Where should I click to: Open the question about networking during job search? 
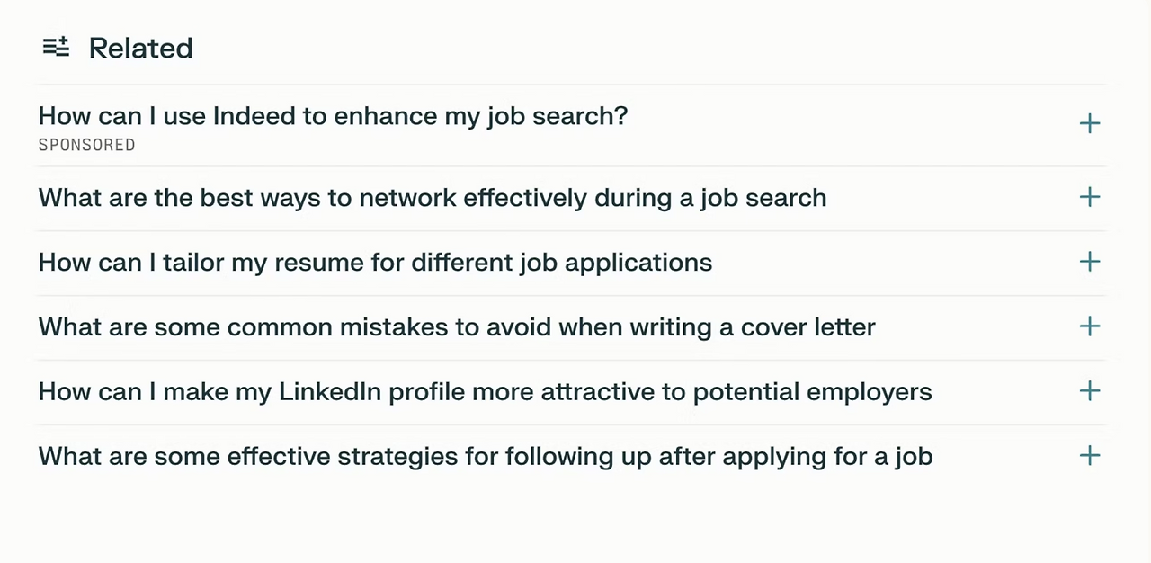tap(432, 198)
